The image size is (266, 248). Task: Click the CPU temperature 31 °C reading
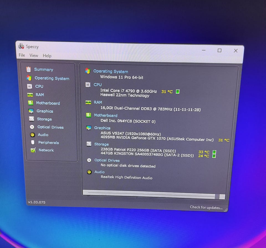pyautogui.click(x=167, y=92)
